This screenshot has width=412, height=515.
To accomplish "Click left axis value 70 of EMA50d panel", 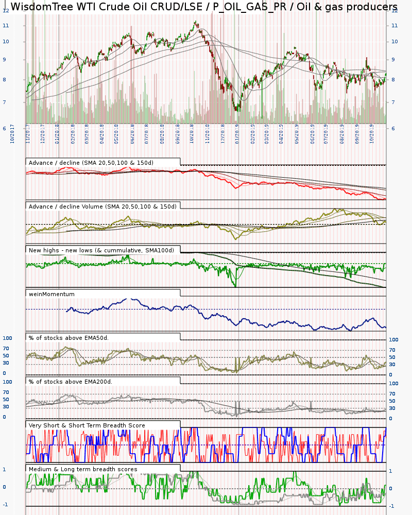I will tap(6, 349).
